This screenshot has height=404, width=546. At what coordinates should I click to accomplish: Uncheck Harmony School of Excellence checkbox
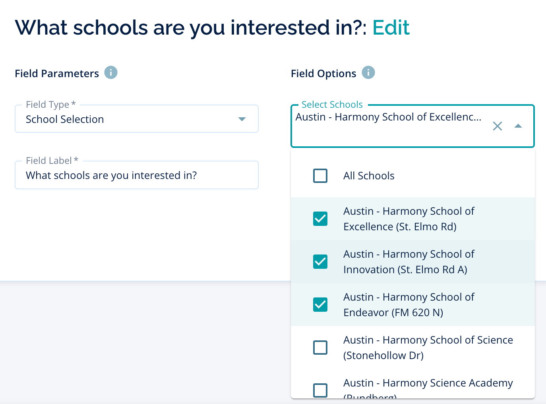point(320,219)
